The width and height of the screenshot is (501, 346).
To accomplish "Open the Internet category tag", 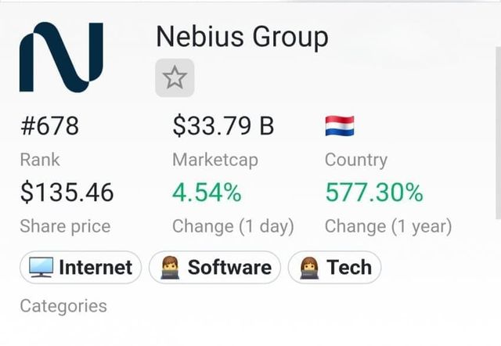I will click(81, 268).
